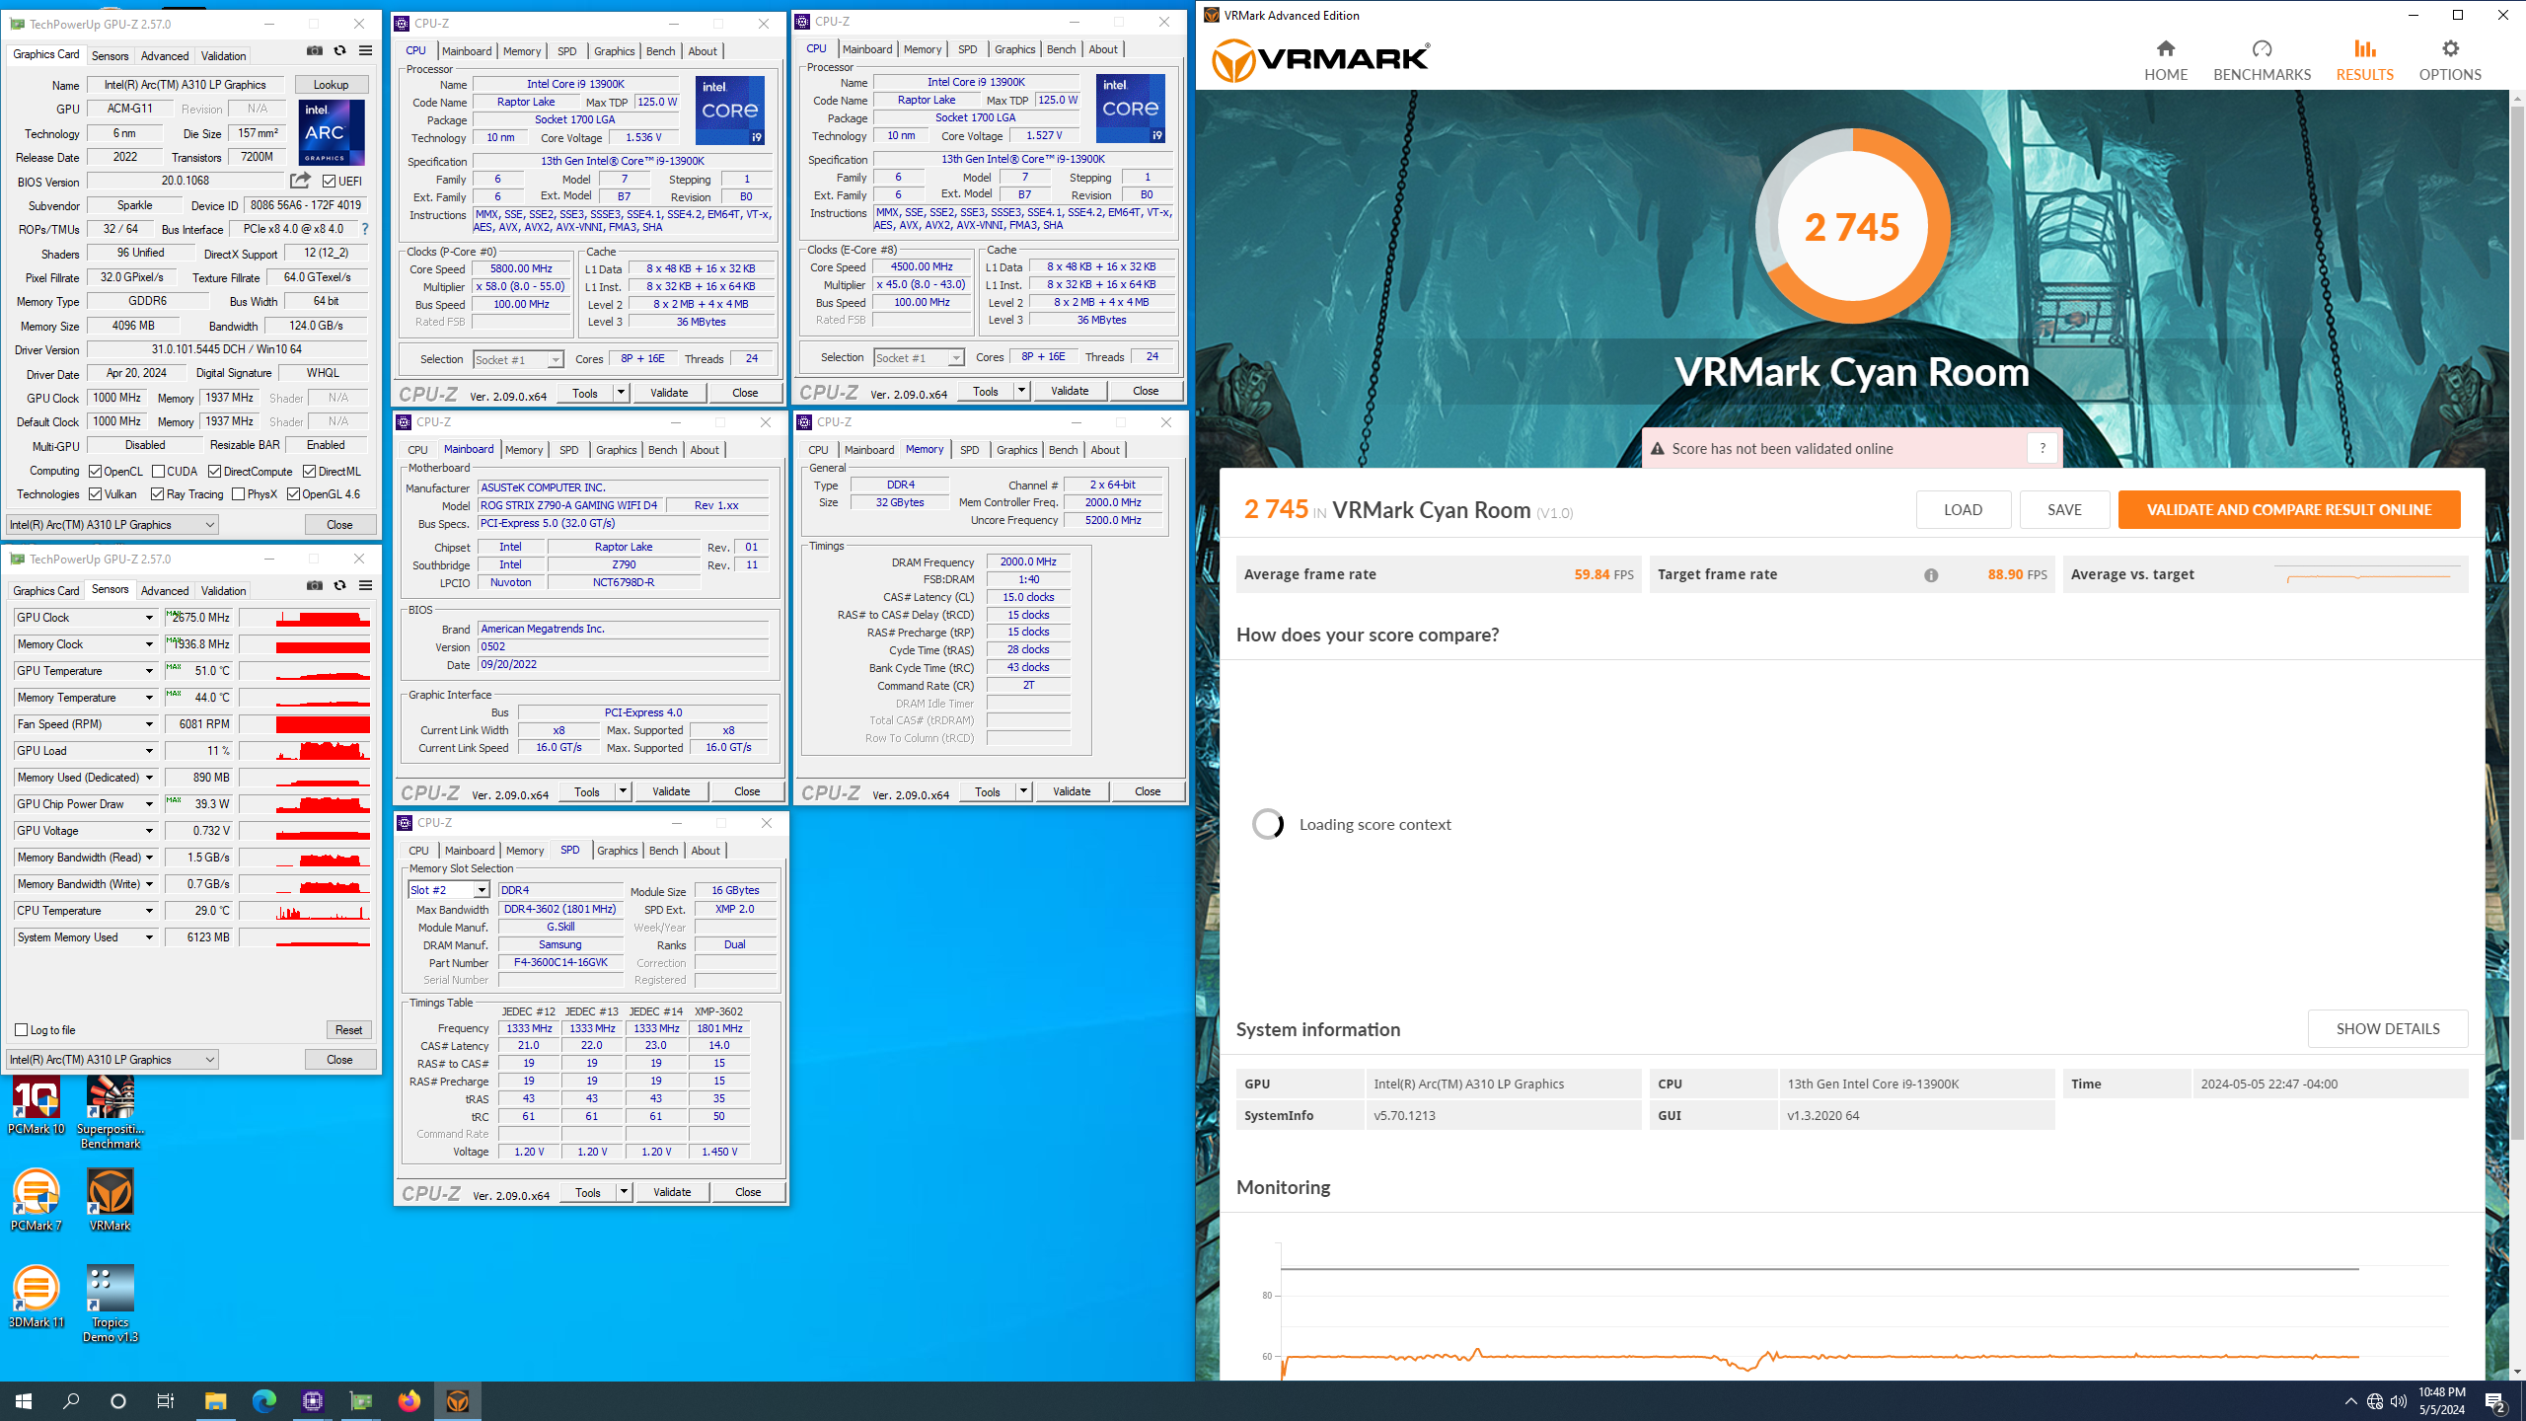
Task: Click the Bus Interface question mark icon
Action: point(365,229)
